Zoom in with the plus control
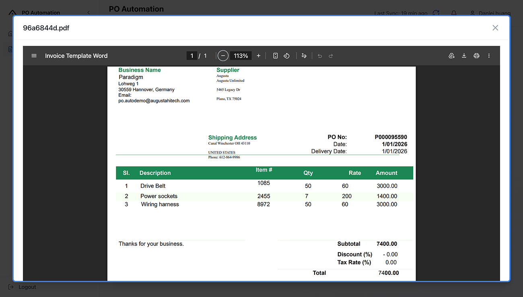 (258, 56)
